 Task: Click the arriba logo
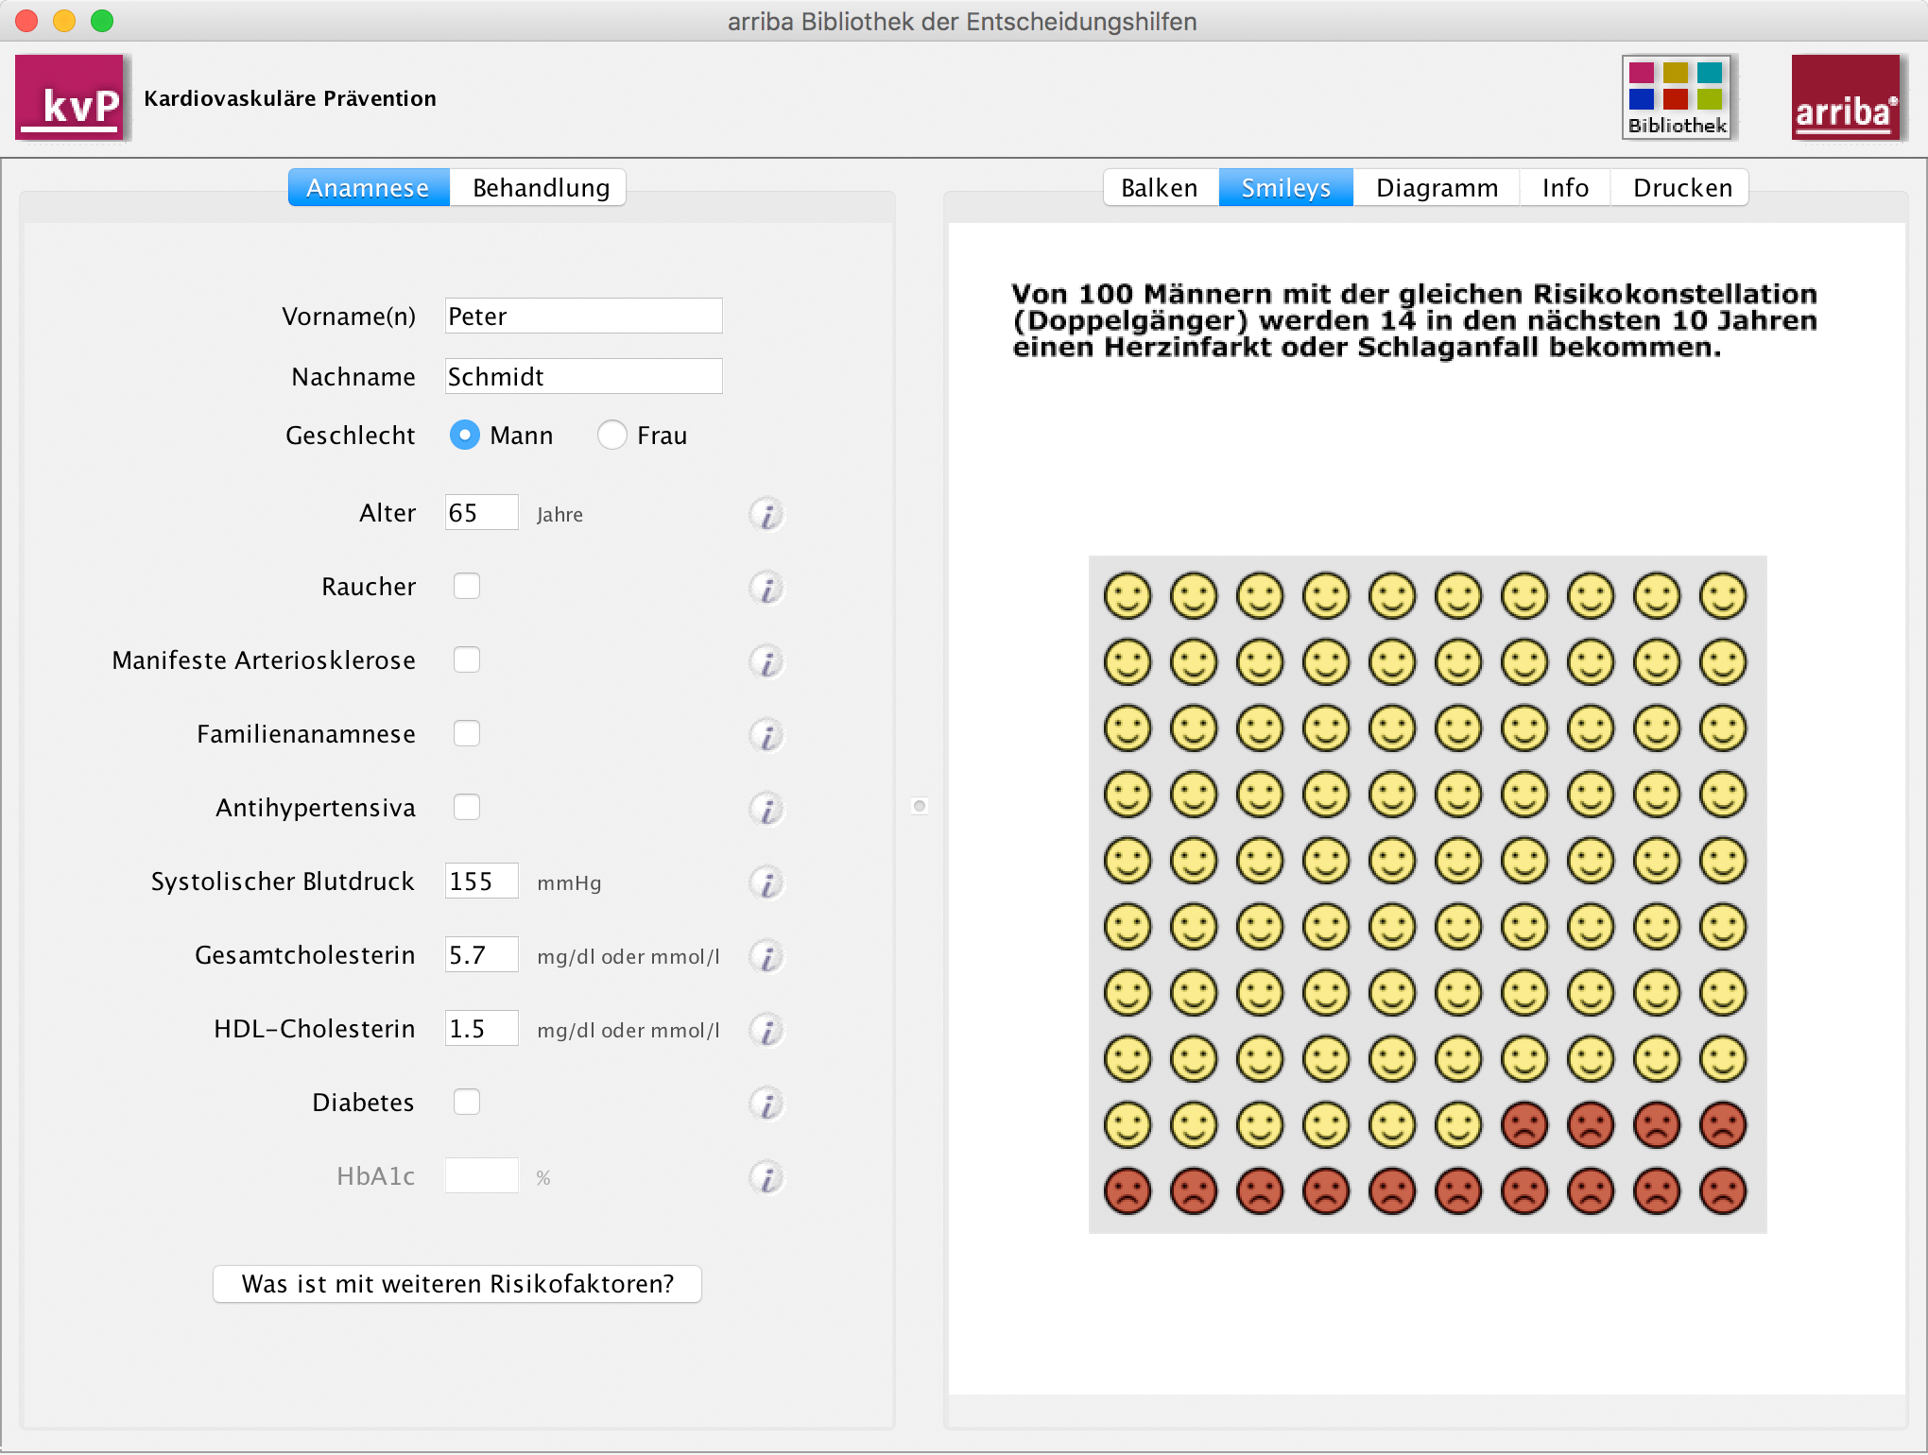tap(1846, 97)
